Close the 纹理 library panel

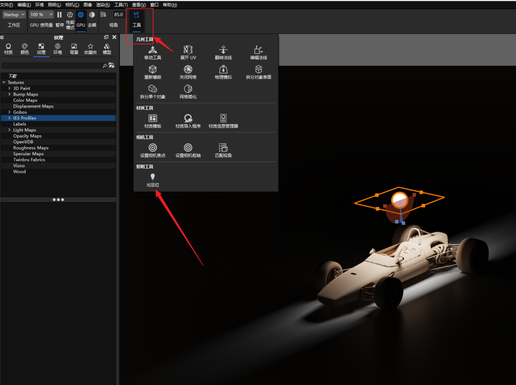pos(114,37)
